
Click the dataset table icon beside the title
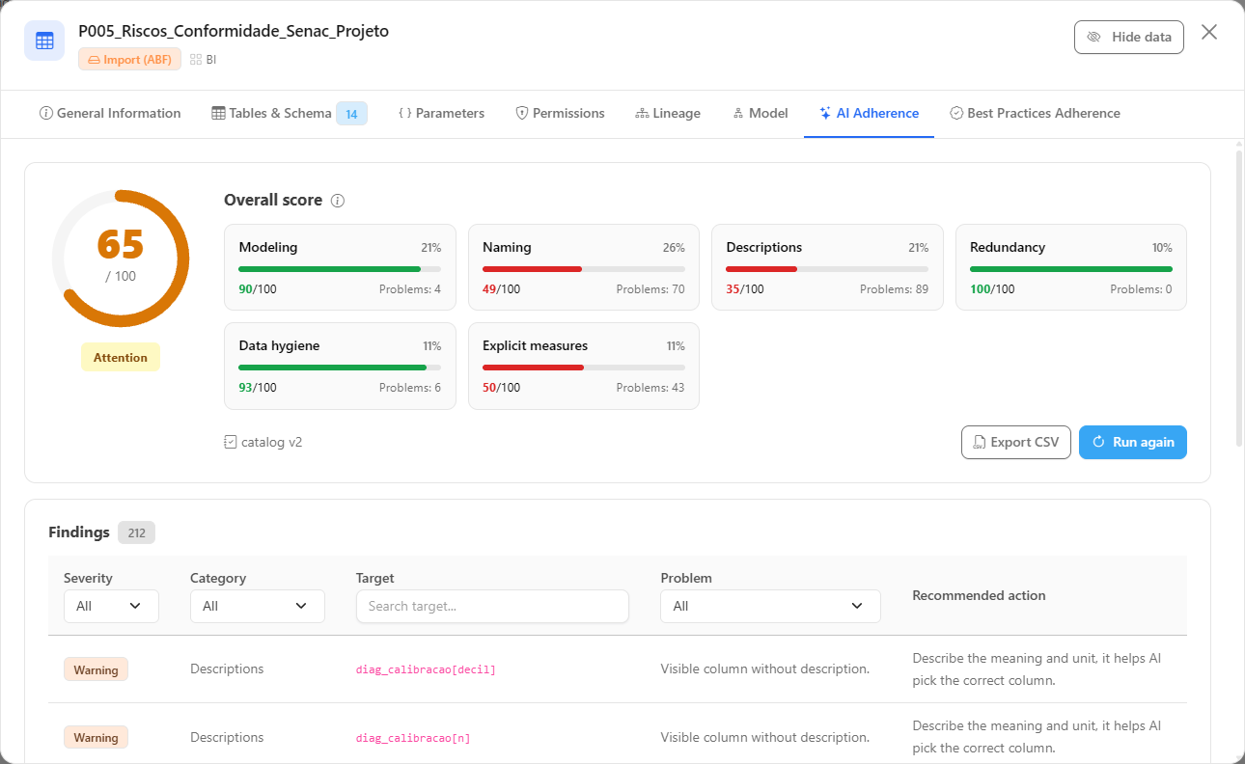pos(44,41)
